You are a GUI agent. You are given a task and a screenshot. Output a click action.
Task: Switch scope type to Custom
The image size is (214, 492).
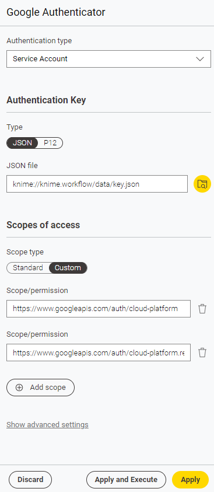pos(68,268)
